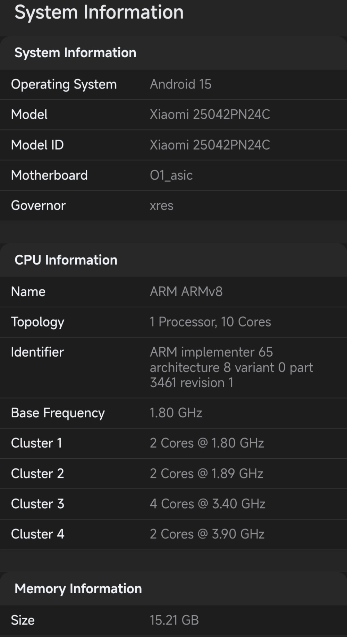Click the "Base Frequency" label
Image resolution: width=347 pixels, height=637 pixels.
pos(58,413)
